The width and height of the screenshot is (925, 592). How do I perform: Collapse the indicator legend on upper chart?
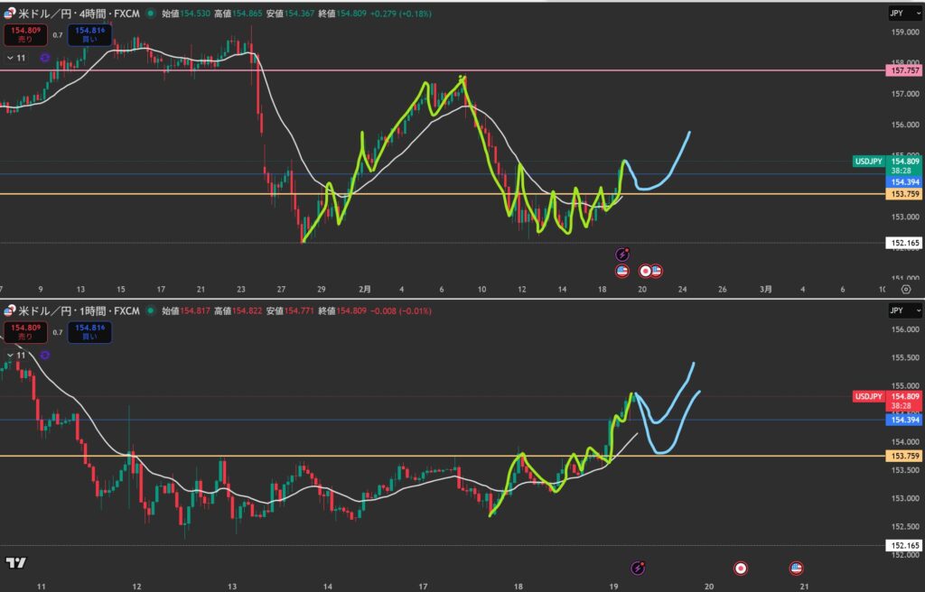(x=16, y=58)
